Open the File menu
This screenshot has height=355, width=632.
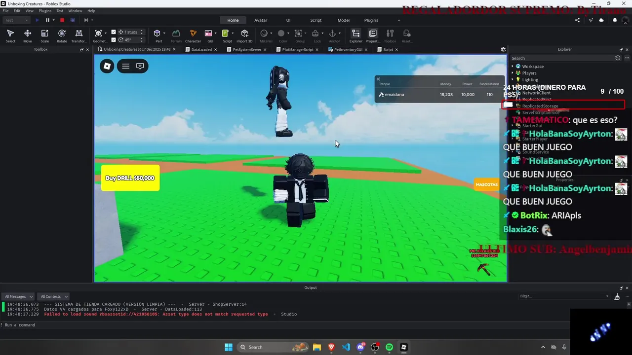click(x=5, y=11)
